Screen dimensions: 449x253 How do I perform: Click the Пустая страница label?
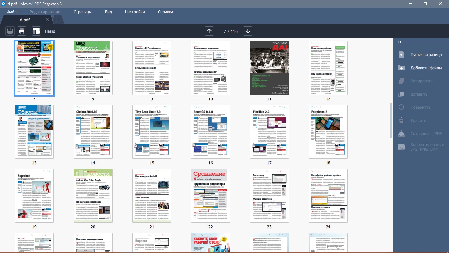coord(426,55)
